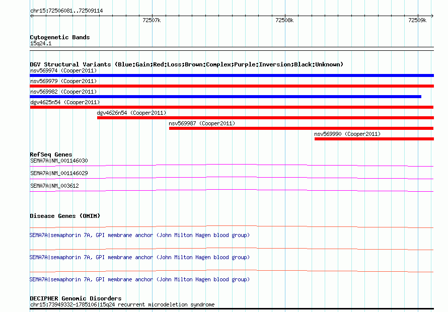Select the nsv569987 (Cooper2011) variant label
The width and height of the screenshot is (448, 312).
202,123
